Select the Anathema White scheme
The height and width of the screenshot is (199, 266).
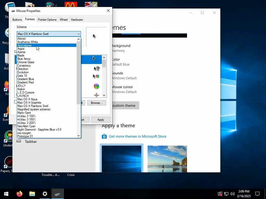coord(47,42)
